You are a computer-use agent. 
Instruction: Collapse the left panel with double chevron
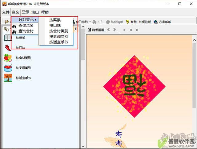tap(76, 29)
